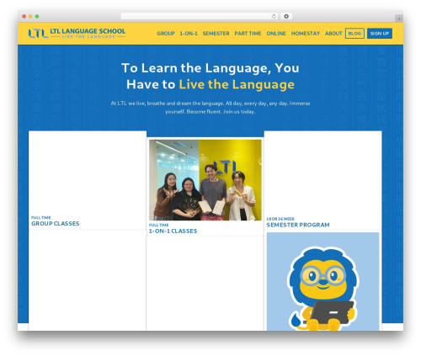Viewport: 421px width, 356px height.
Task: Open the Online menu item
Action: coord(276,34)
